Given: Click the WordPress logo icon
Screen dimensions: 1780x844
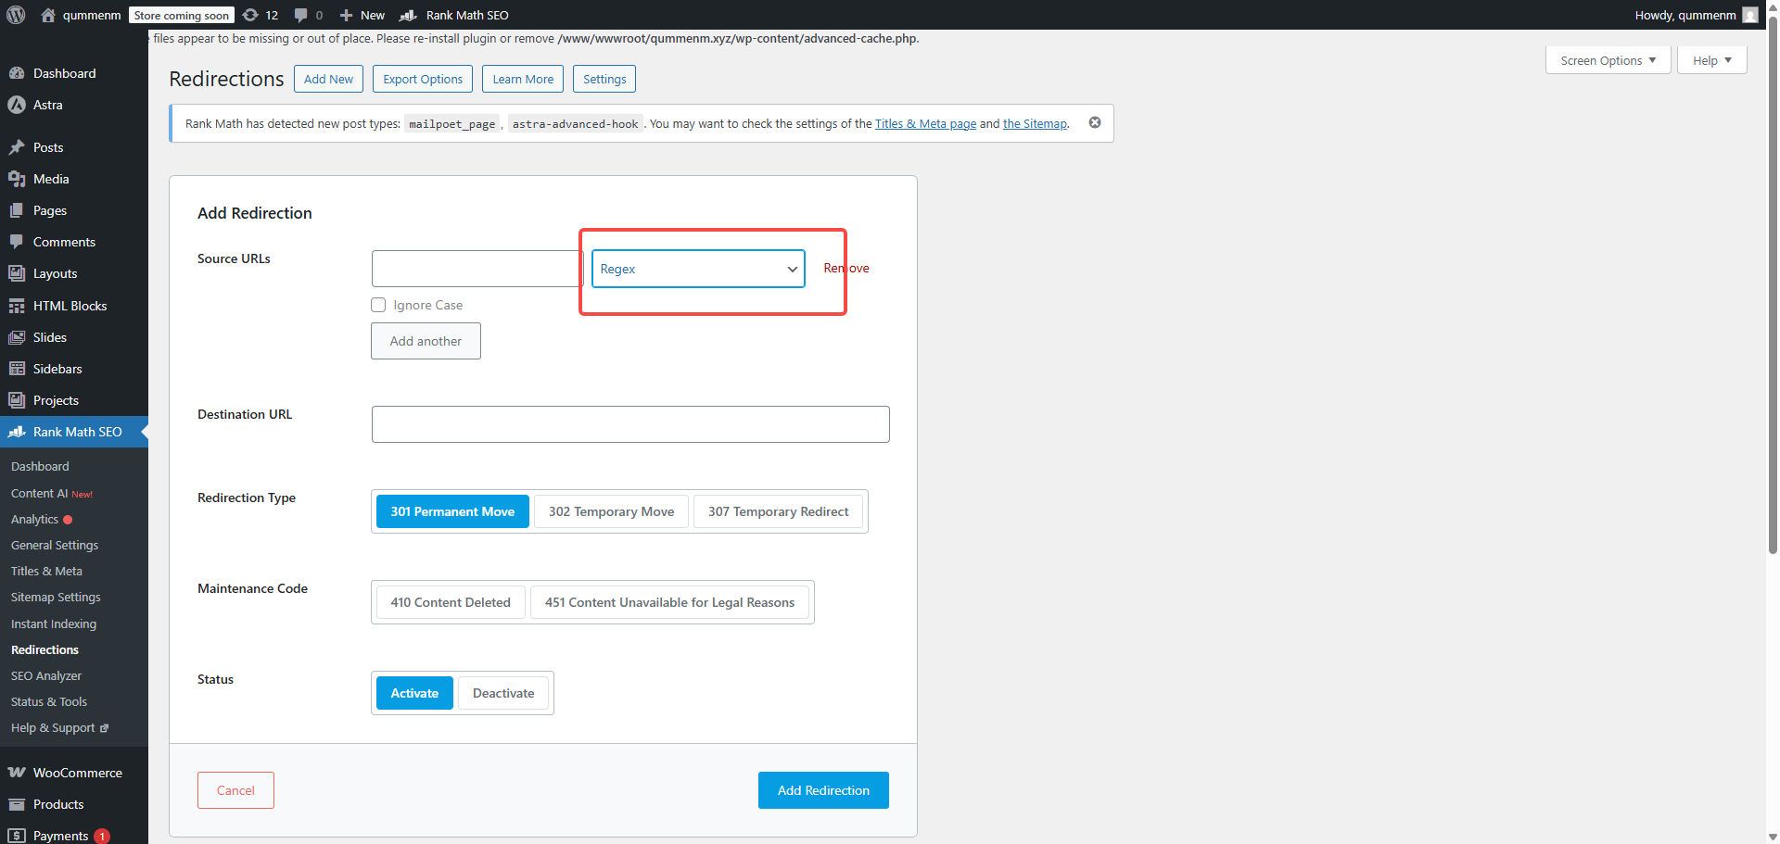Looking at the screenshot, I should (x=16, y=15).
